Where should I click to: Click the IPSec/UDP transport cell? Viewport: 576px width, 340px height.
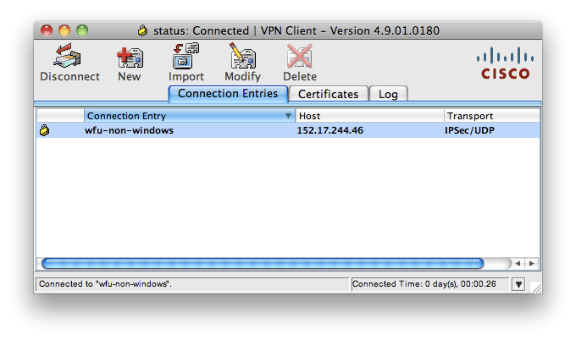(x=469, y=130)
